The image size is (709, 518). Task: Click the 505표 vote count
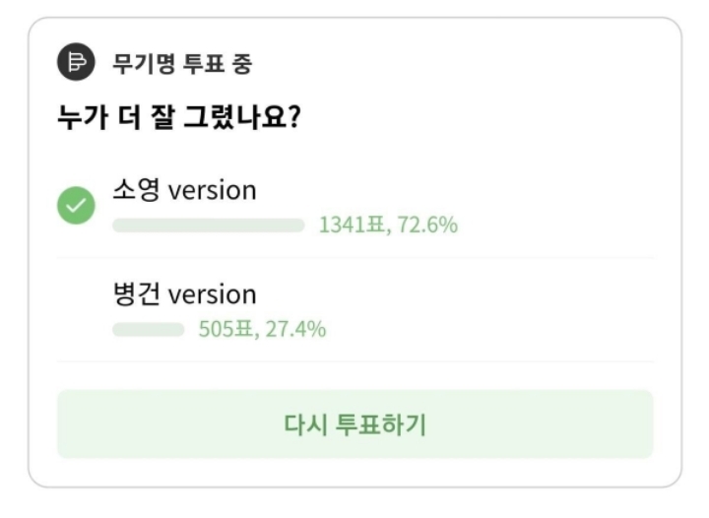click(x=226, y=330)
